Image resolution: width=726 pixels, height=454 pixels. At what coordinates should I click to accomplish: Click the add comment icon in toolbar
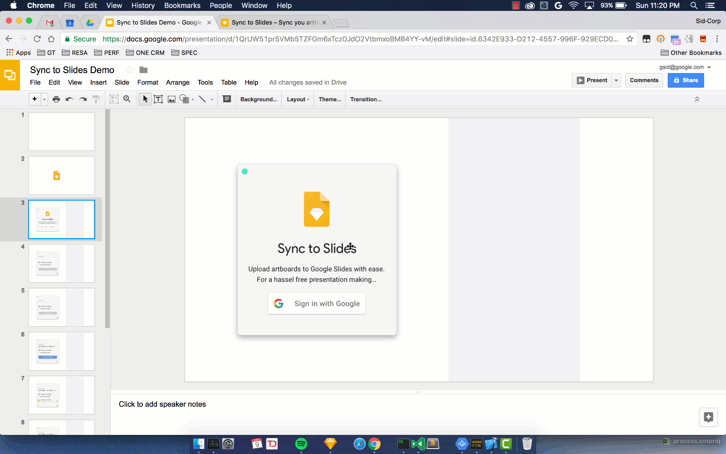[227, 99]
